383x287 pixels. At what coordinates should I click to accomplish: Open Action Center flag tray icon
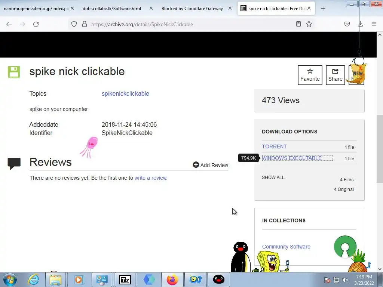(x=327, y=280)
